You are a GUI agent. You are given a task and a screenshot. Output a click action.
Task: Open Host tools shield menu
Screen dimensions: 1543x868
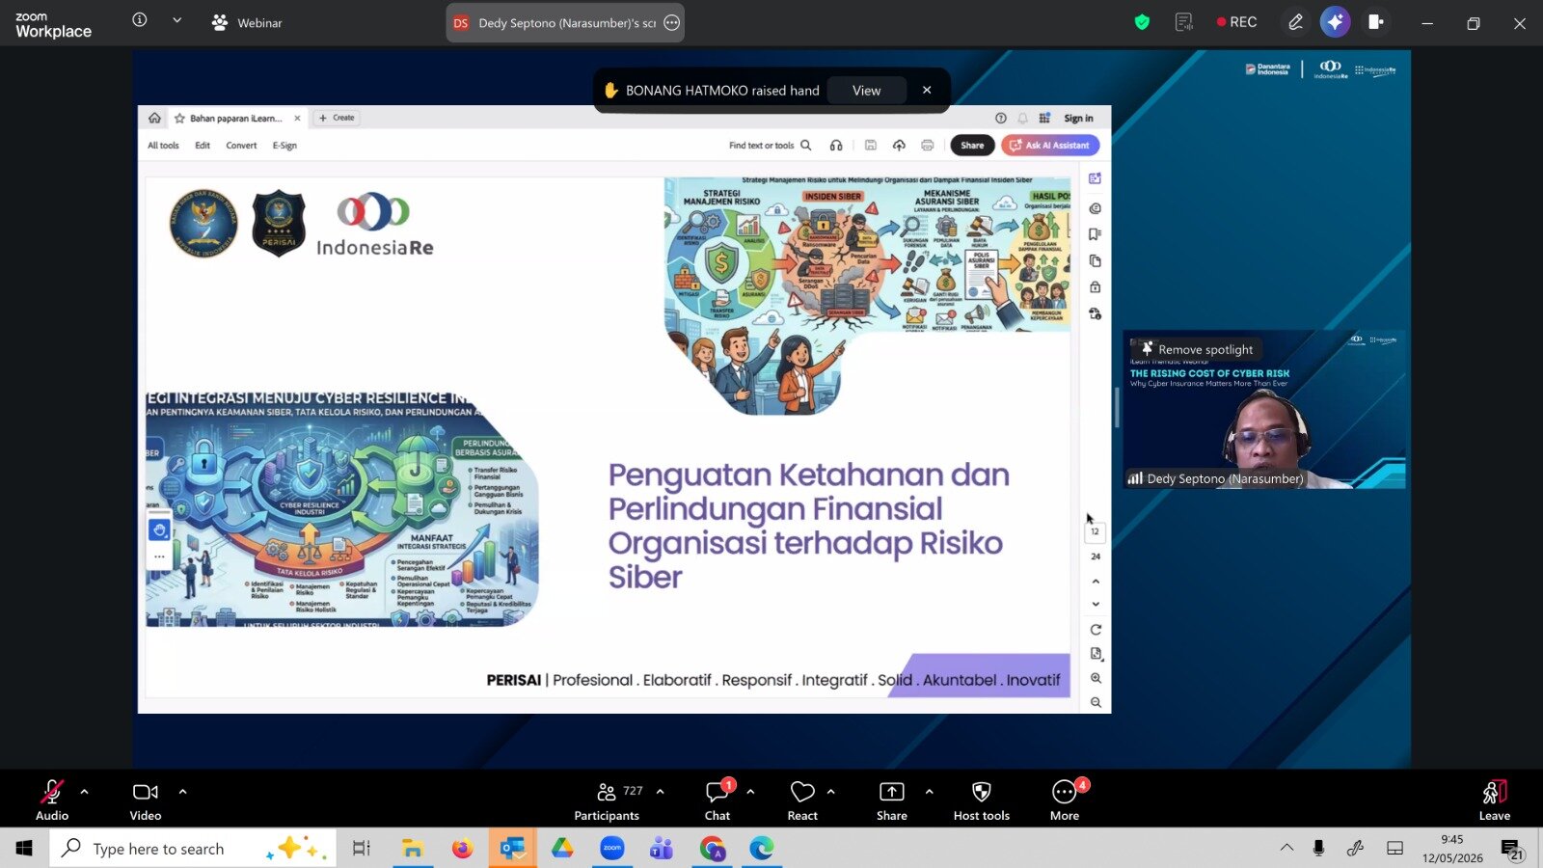point(982,800)
